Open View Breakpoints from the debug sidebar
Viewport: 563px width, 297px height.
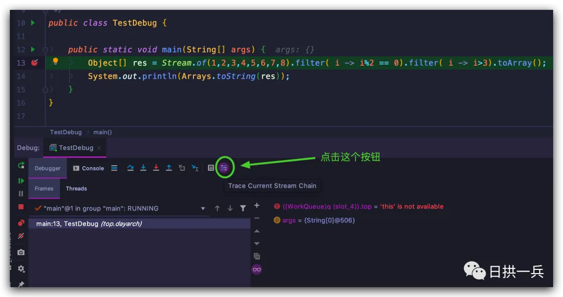click(x=21, y=223)
